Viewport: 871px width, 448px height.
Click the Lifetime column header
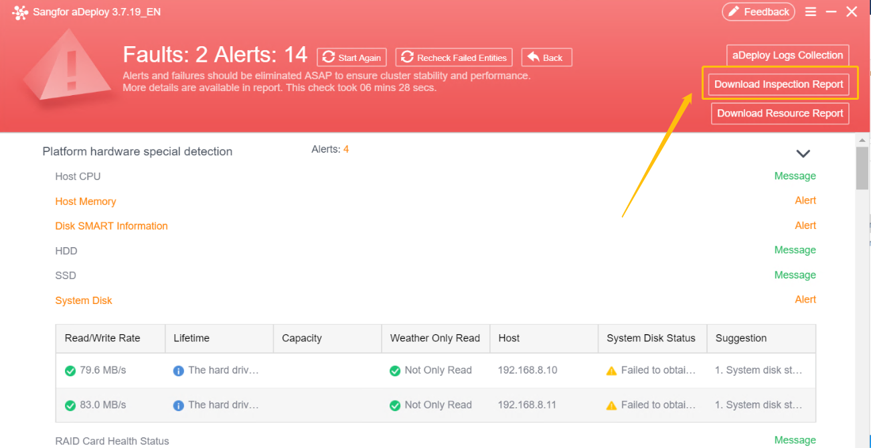point(220,338)
